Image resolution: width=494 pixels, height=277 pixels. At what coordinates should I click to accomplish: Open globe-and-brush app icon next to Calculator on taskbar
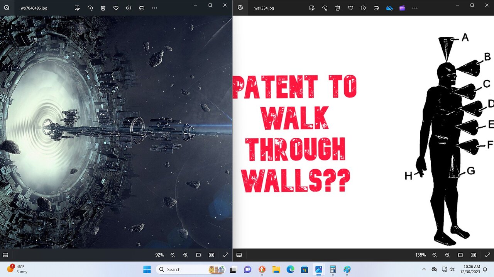(x=347, y=269)
